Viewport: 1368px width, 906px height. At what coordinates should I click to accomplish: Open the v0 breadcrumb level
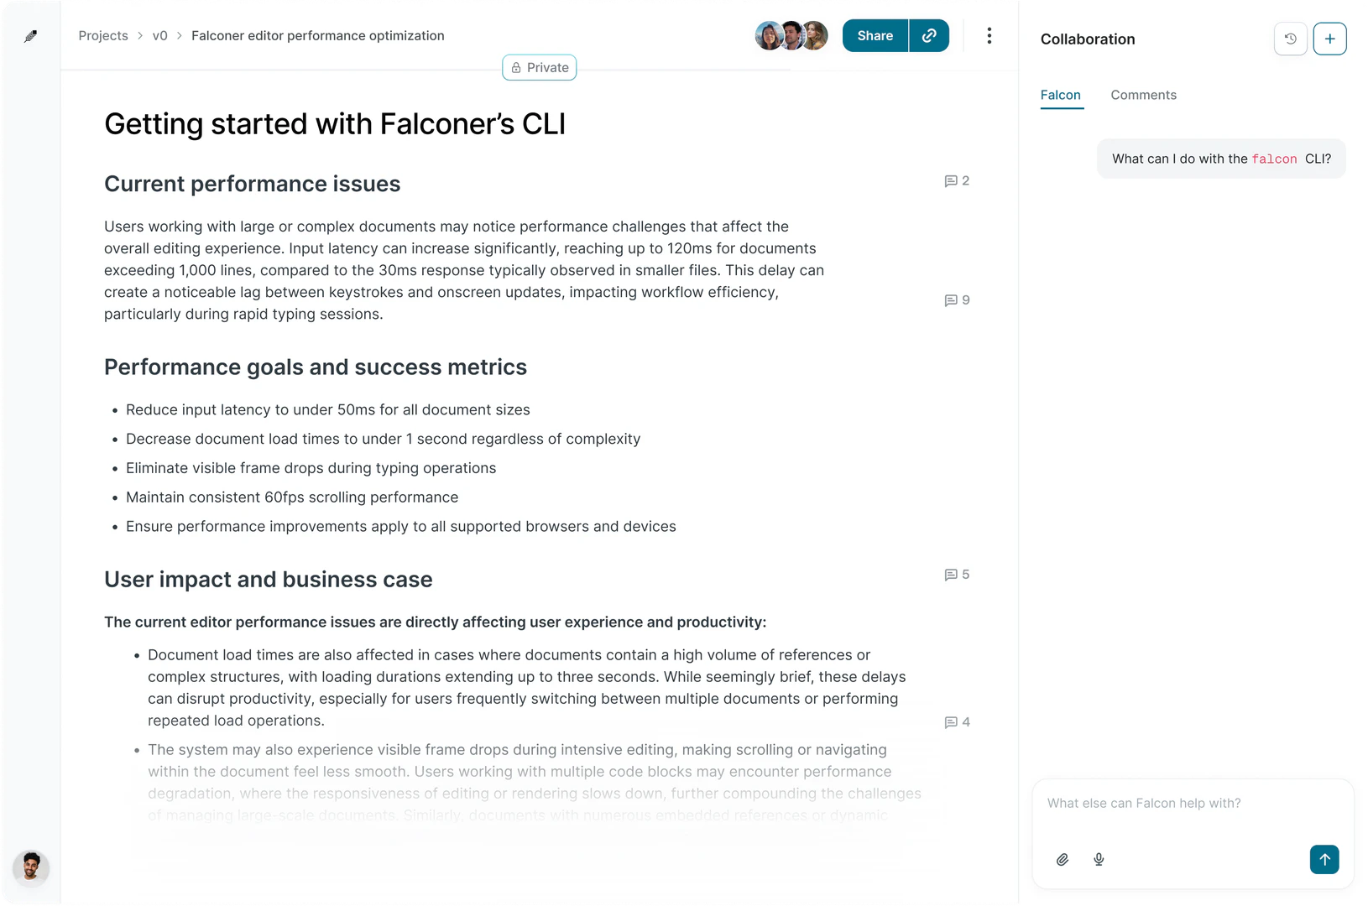point(159,35)
